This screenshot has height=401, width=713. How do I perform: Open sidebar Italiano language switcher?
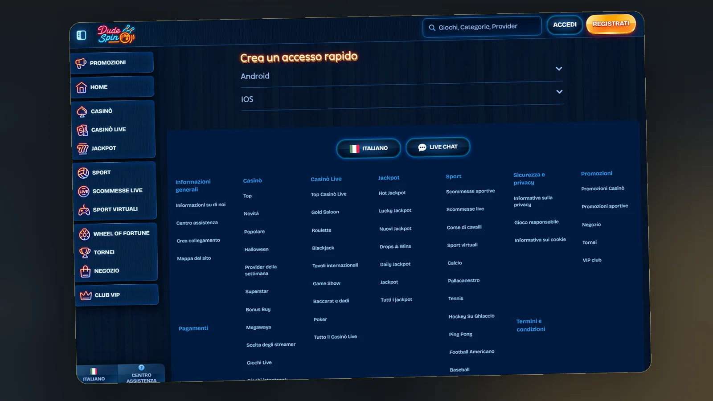click(x=94, y=375)
